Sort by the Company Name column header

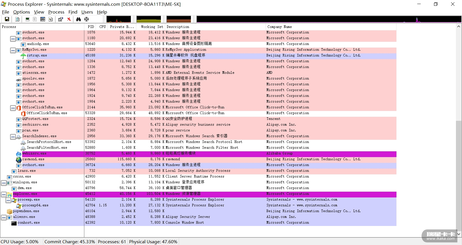[x=331, y=27]
